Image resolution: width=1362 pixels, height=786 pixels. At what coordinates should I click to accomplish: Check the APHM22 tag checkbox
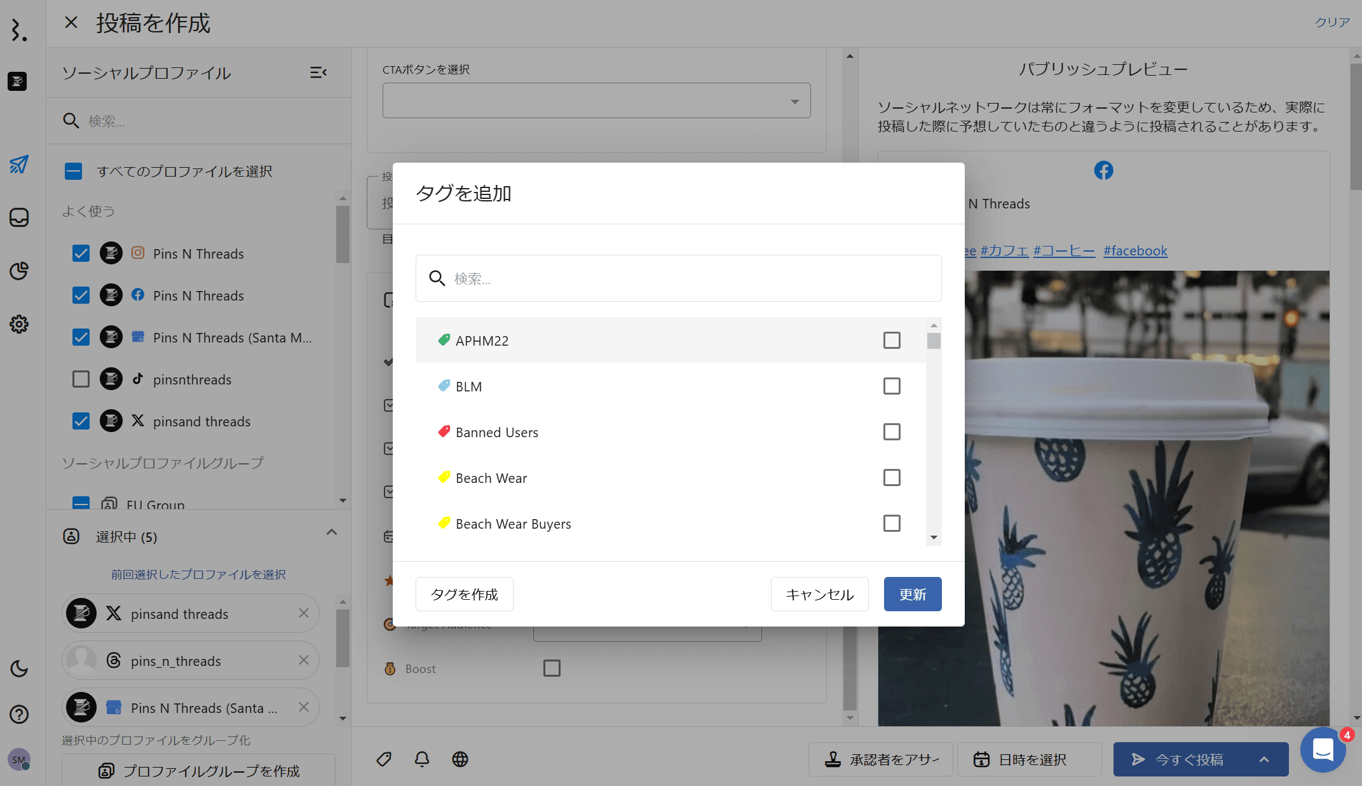pyautogui.click(x=892, y=341)
